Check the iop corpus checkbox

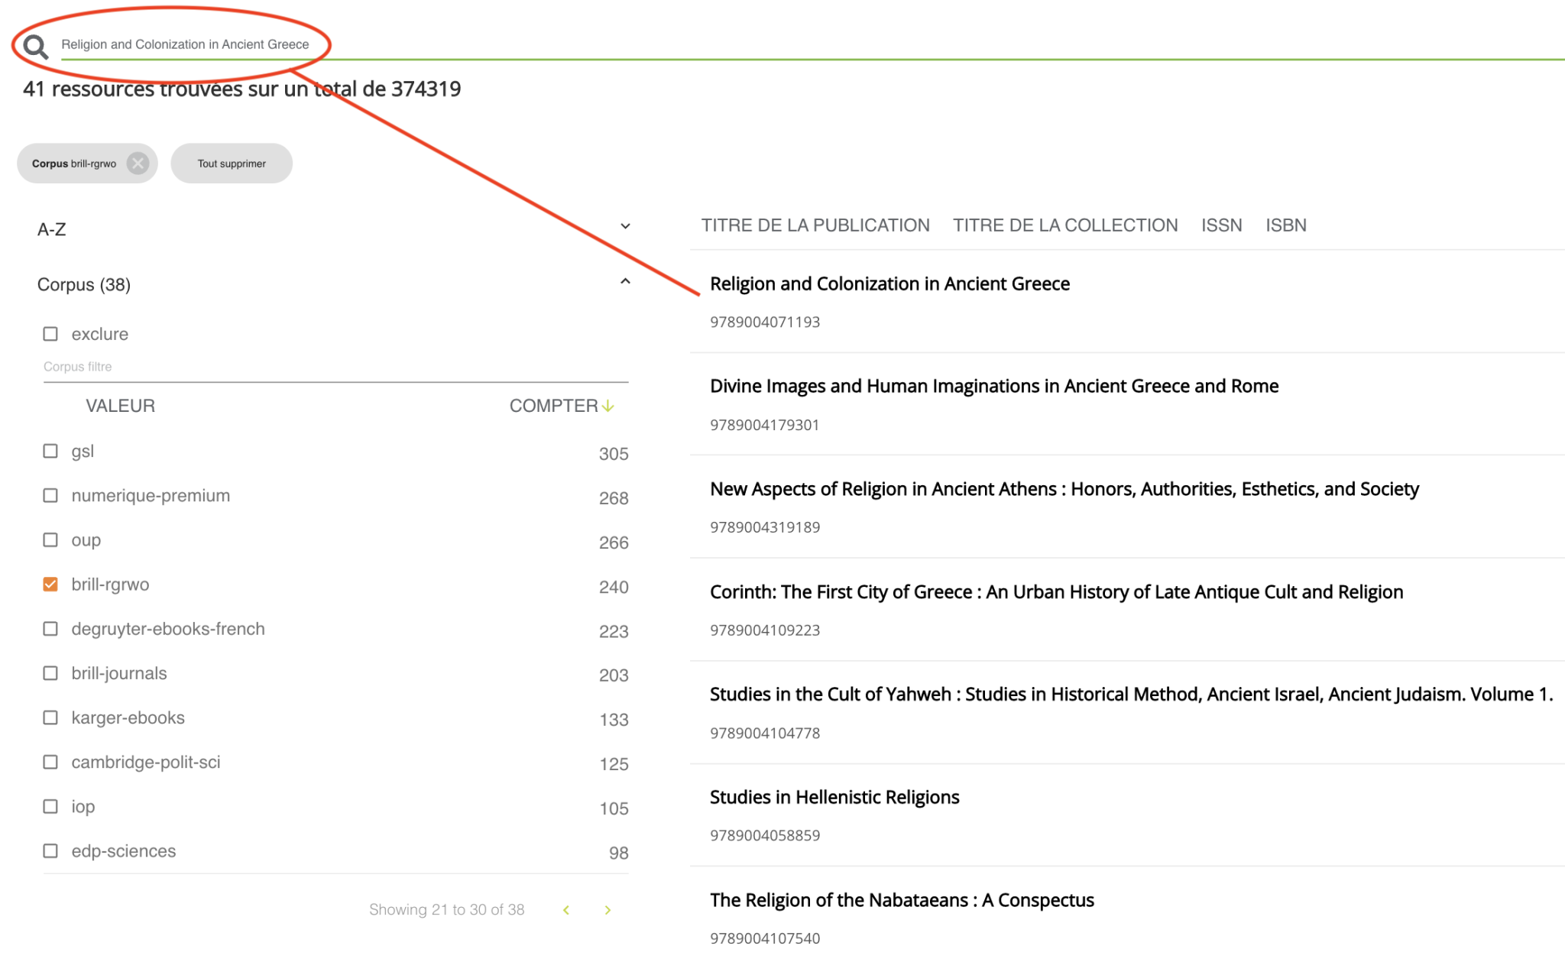point(50,806)
